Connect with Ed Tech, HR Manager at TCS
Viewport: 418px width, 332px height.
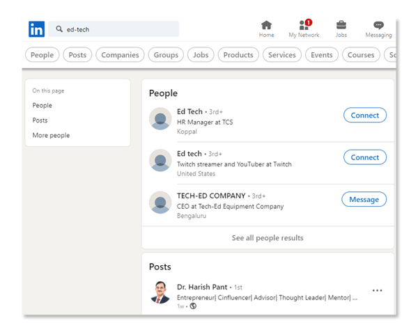365,115
